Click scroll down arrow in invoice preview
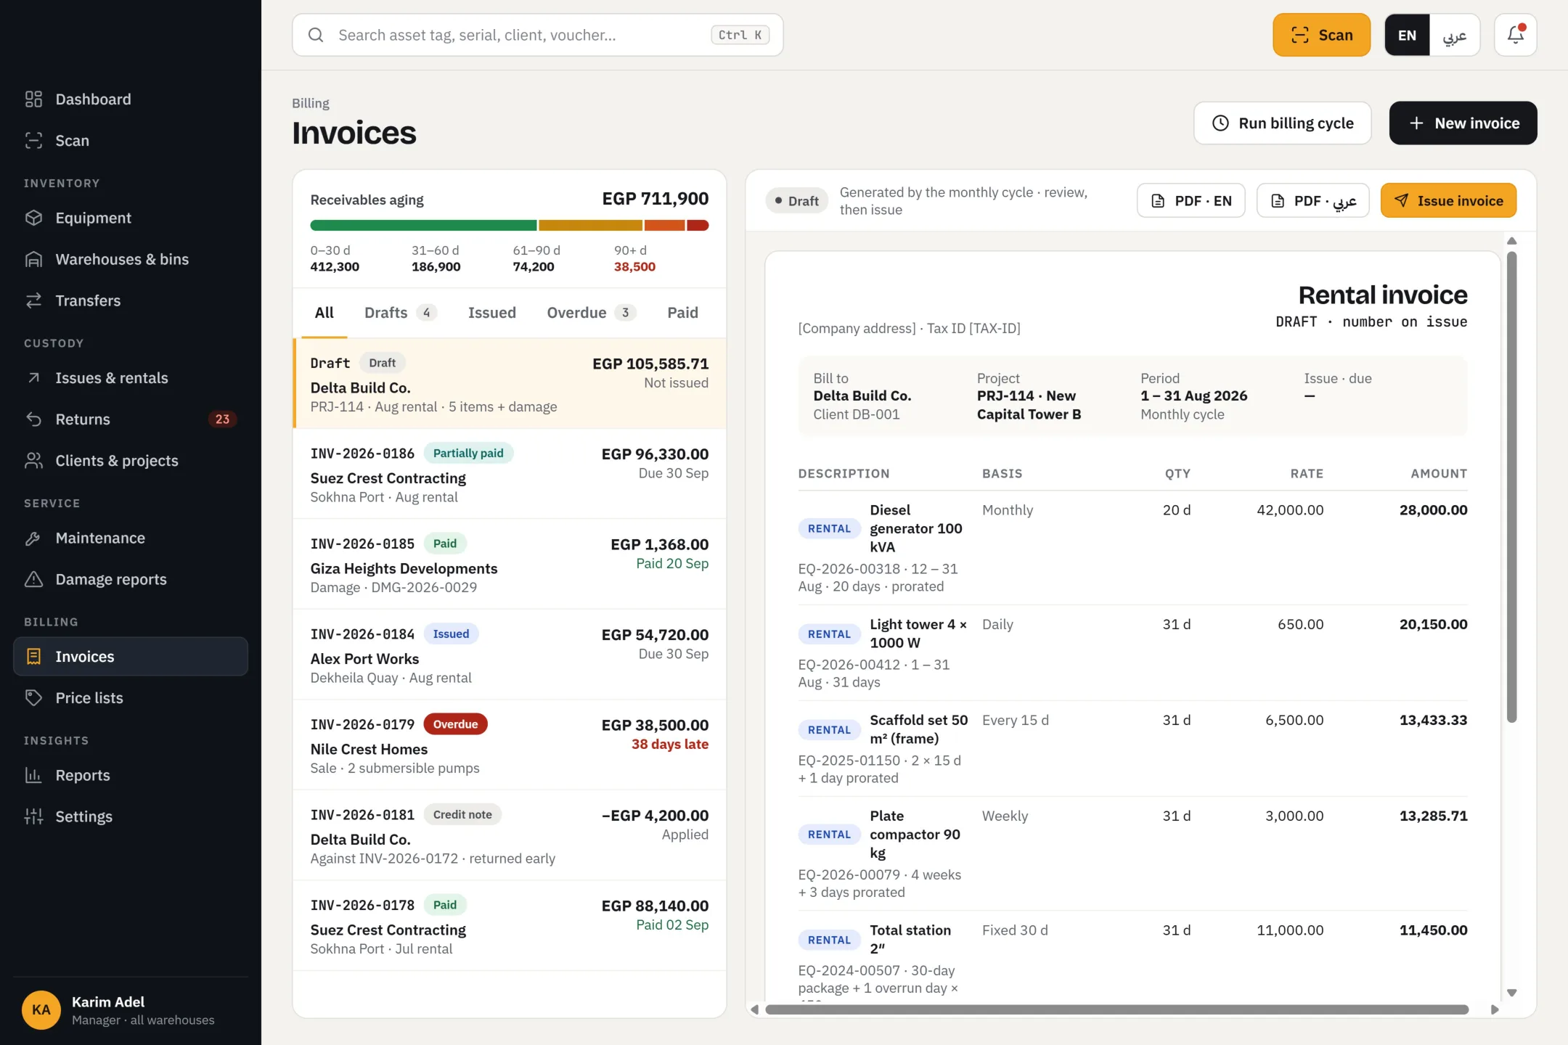Image resolution: width=1568 pixels, height=1045 pixels. [1511, 992]
